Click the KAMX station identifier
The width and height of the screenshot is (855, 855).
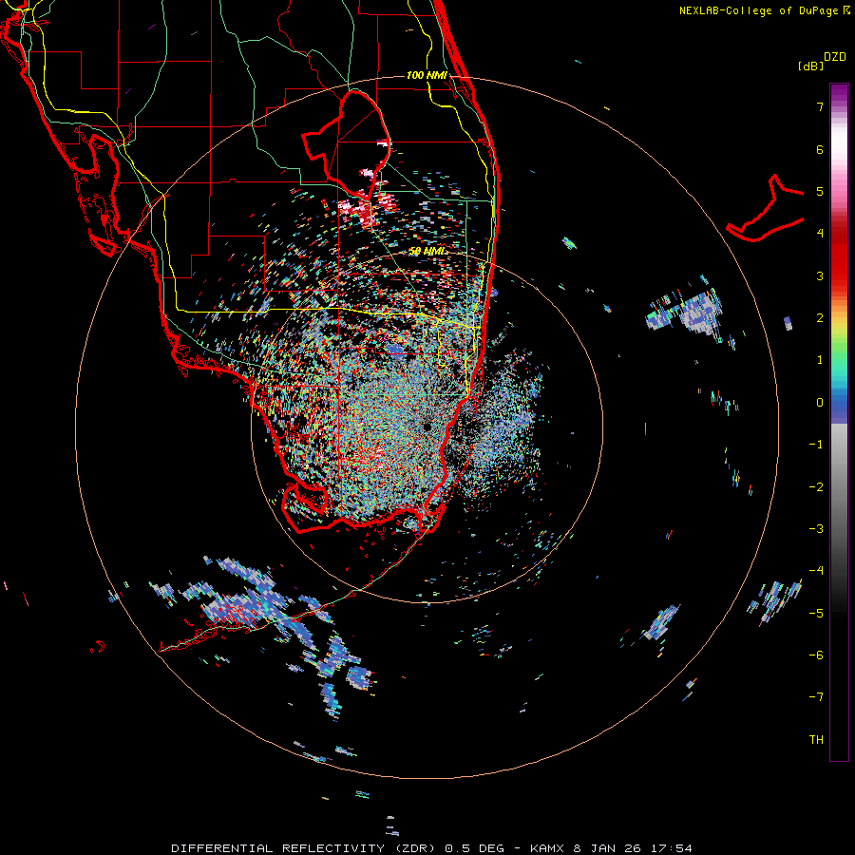(x=548, y=848)
